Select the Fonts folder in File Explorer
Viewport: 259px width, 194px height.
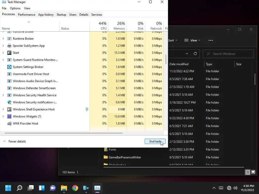pos(110,150)
